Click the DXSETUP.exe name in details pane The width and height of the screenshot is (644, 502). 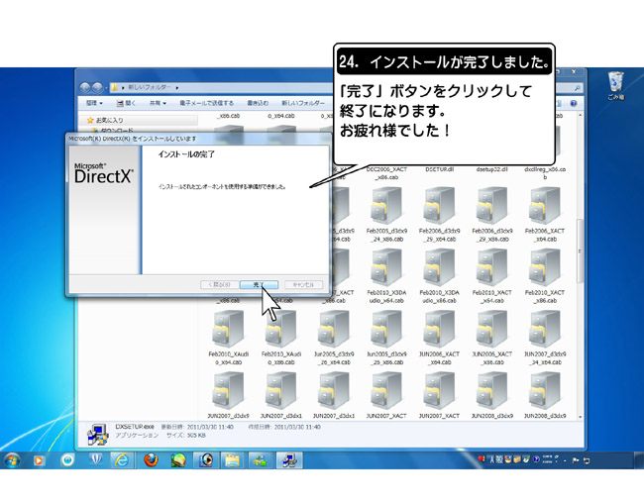pyautogui.click(x=135, y=427)
